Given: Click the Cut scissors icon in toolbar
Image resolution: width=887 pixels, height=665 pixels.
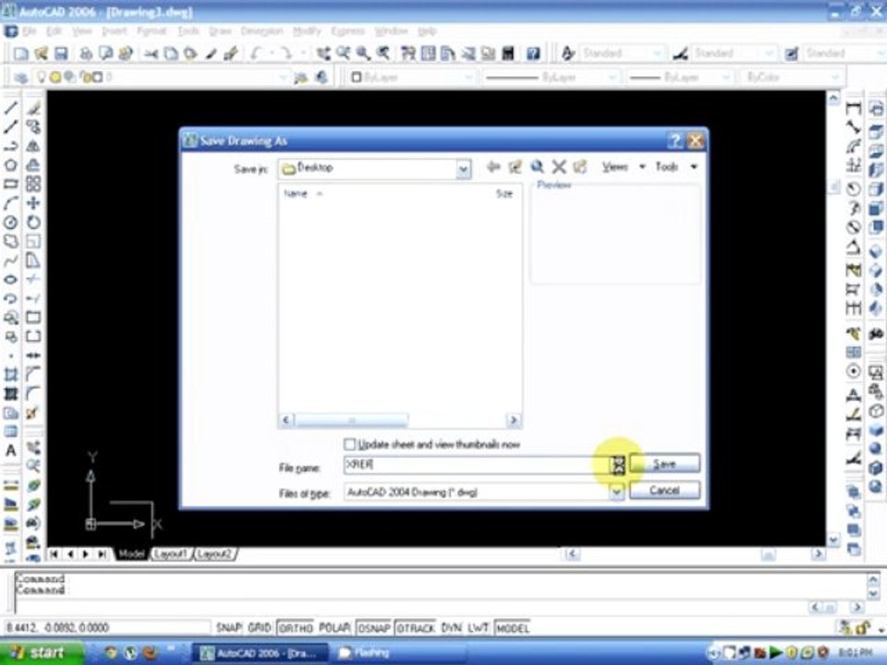Looking at the screenshot, I should (x=151, y=54).
